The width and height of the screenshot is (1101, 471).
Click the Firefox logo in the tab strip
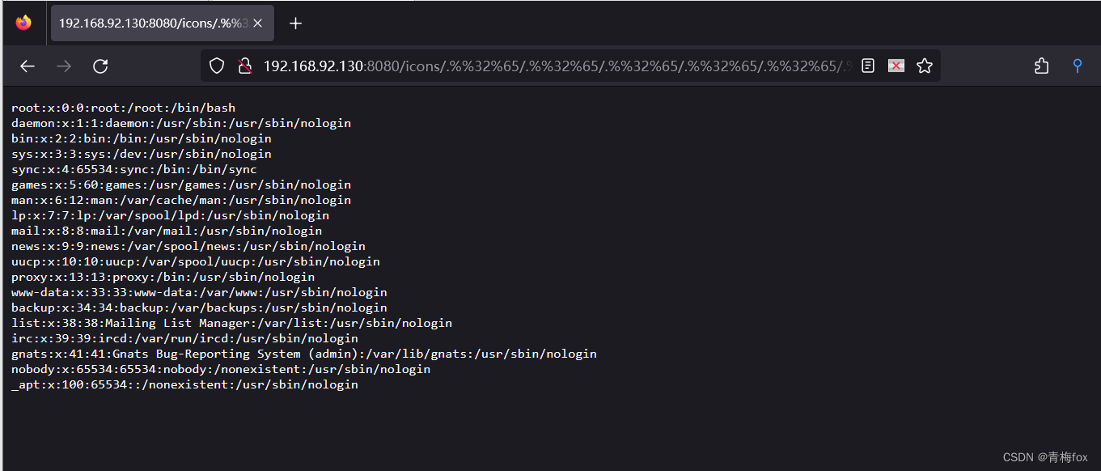(22, 22)
